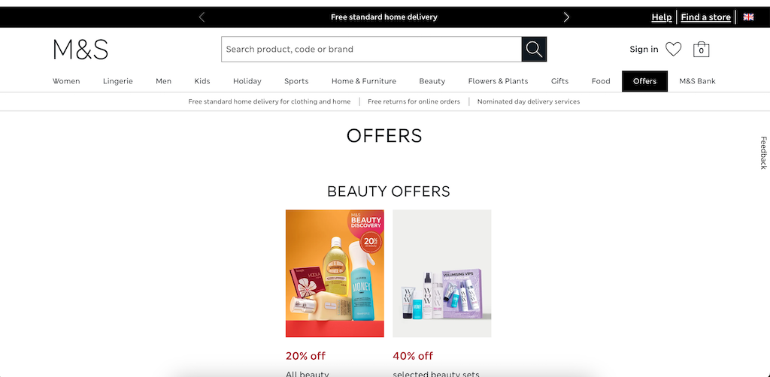Select the Offers tab
770x377 pixels.
click(x=644, y=81)
